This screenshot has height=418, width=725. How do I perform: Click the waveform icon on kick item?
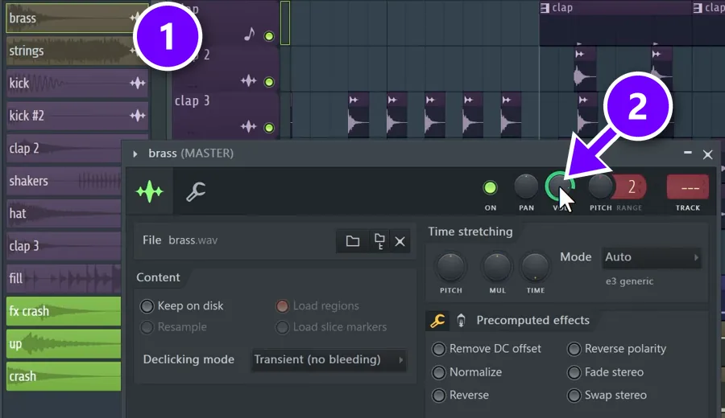137,84
